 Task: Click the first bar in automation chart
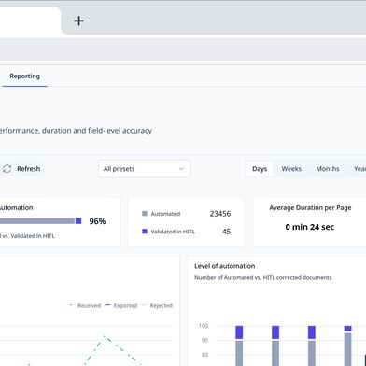239,345
